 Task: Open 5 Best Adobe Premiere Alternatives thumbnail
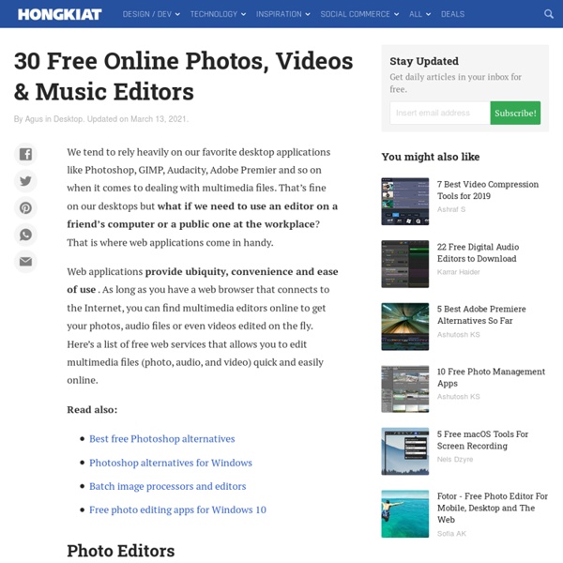pyautogui.click(x=405, y=327)
